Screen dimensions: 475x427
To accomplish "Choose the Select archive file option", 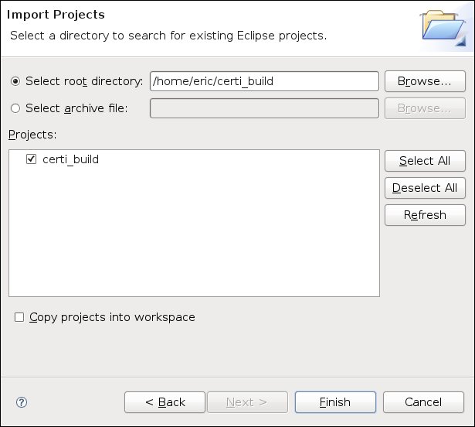I will click(x=15, y=108).
